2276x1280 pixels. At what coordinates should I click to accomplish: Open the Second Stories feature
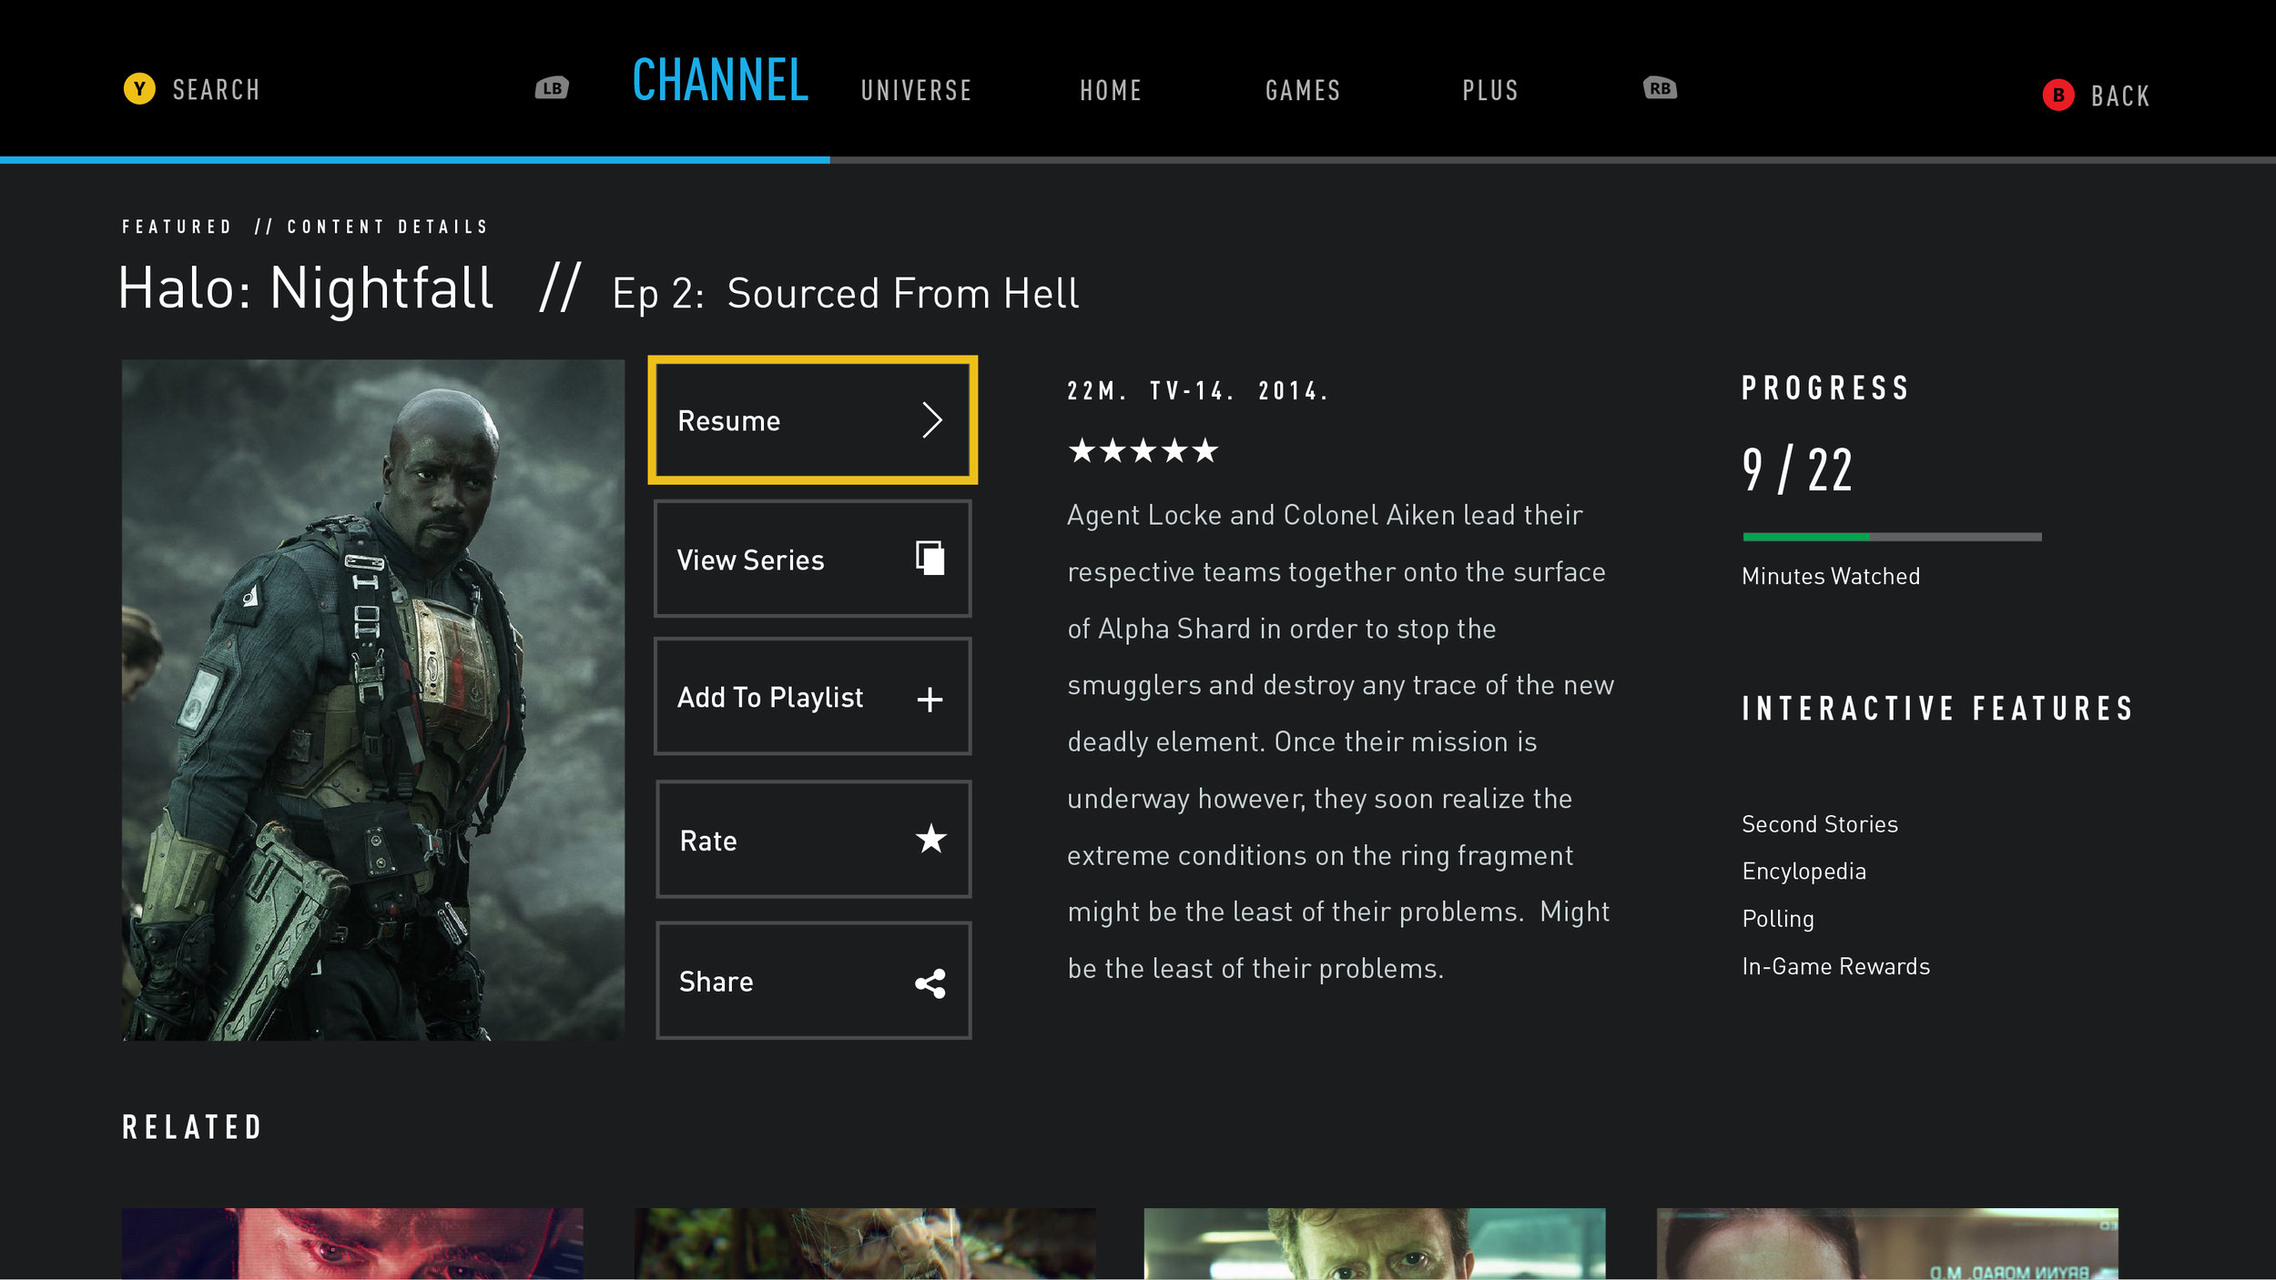1819,824
